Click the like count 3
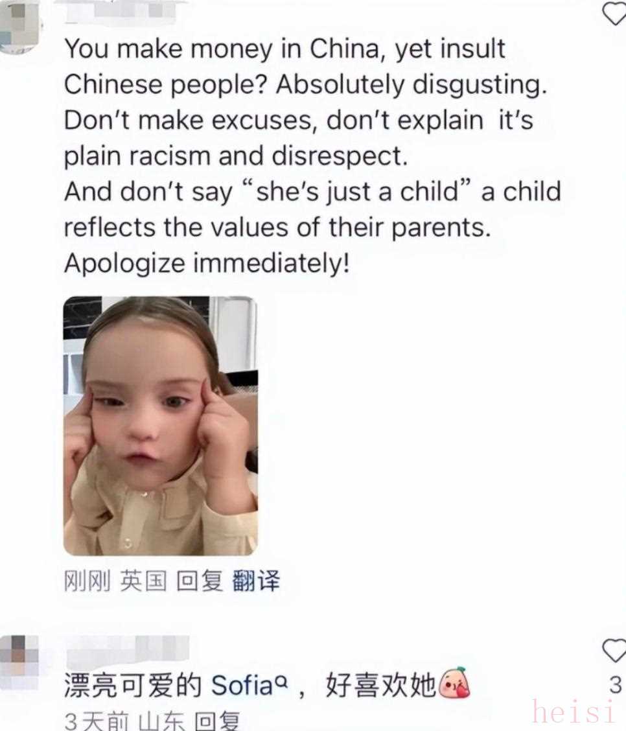This screenshot has height=731, width=626. pos(615,686)
